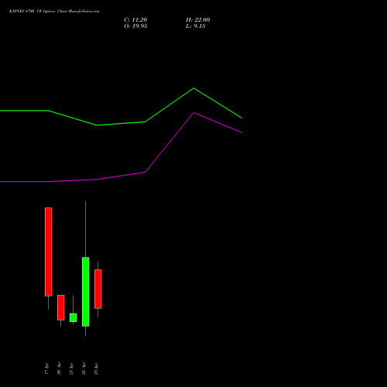Click the tall green candlestick for 22 Apr

coord(85,292)
